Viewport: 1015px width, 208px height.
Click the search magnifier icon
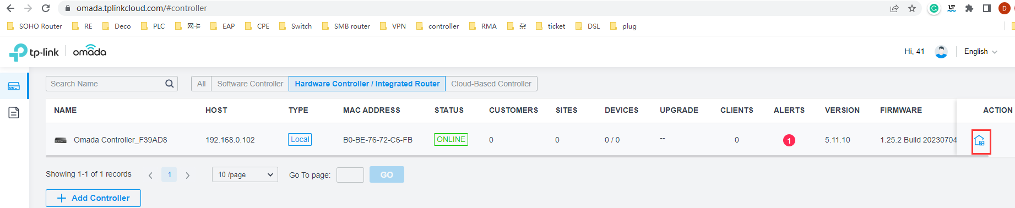[x=170, y=84]
